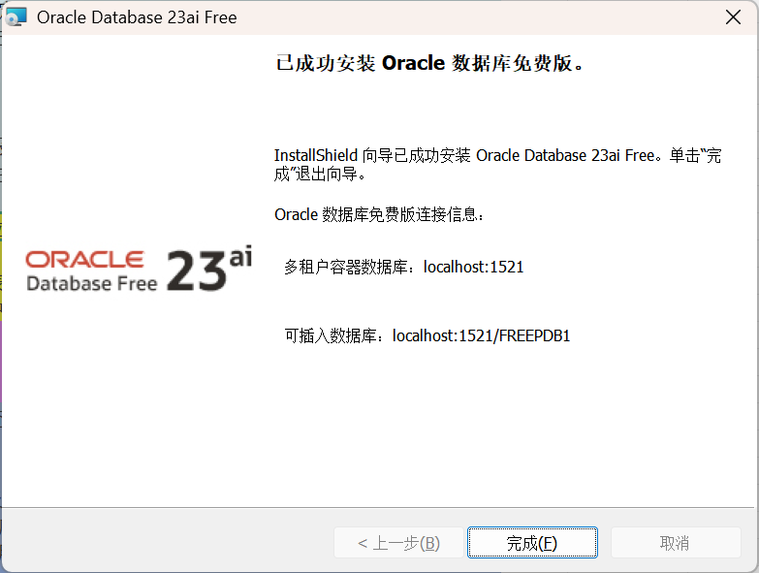Close the Oracle Database 23ai Free window
The image size is (759, 573).
(733, 16)
